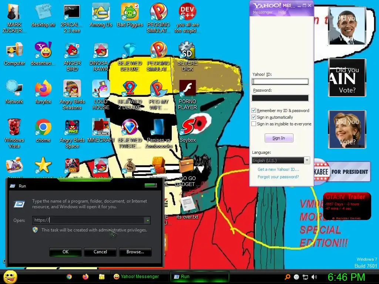
Task: Click the Obama Did you Vote gadget
Action: (347, 26)
